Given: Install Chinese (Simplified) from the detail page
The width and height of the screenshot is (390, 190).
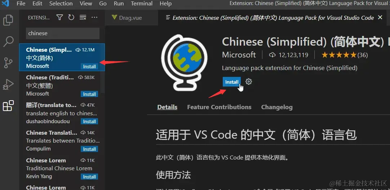Looking at the screenshot, I should [232, 82].
